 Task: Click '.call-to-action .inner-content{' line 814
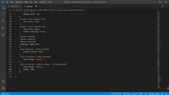point(35,57)
